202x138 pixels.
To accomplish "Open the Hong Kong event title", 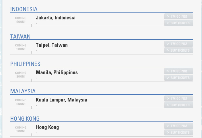I will point(47,127).
